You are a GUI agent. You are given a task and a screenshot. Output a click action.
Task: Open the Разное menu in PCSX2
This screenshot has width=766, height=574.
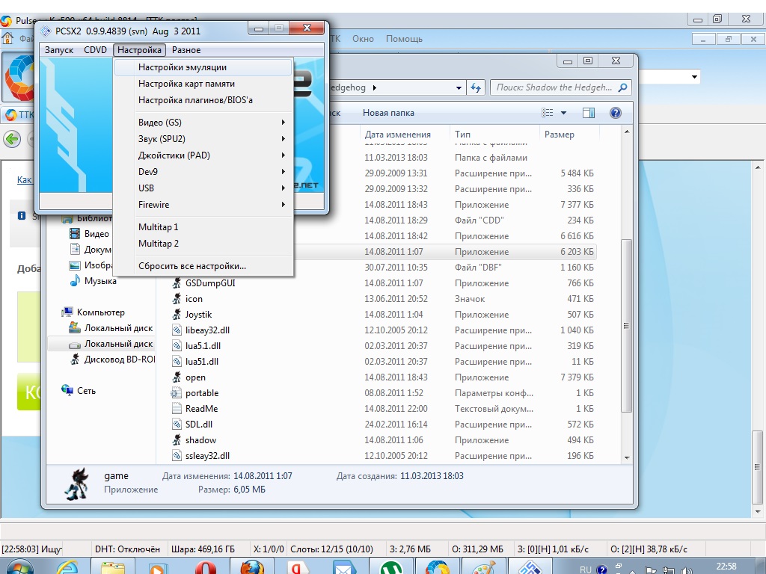click(x=186, y=50)
